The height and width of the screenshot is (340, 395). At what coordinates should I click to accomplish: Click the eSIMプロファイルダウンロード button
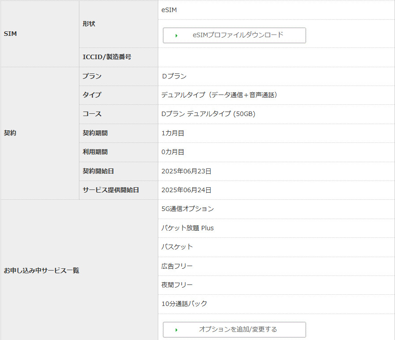pos(234,35)
